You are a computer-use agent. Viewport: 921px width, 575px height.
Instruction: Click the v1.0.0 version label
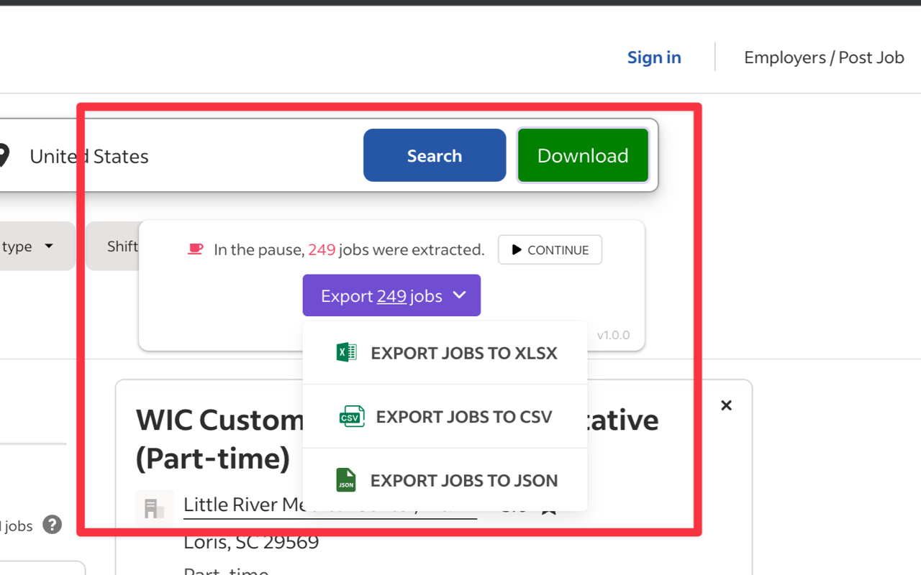click(613, 335)
